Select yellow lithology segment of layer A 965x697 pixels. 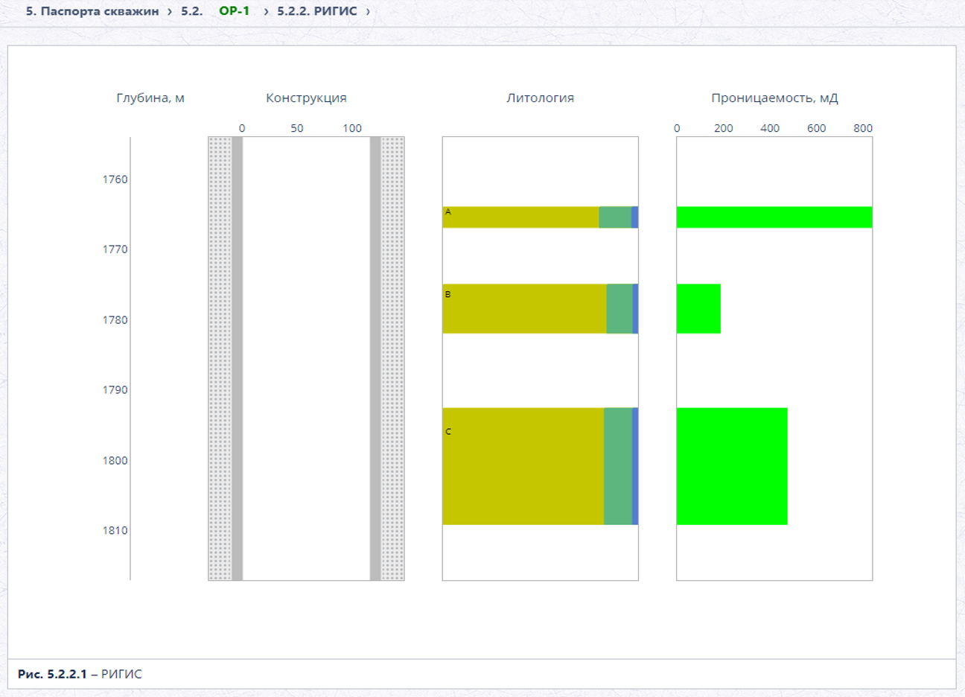tap(521, 217)
